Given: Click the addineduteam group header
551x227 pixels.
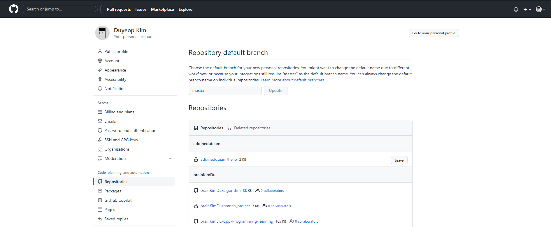Looking at the screenshot, I should point(301,144).
